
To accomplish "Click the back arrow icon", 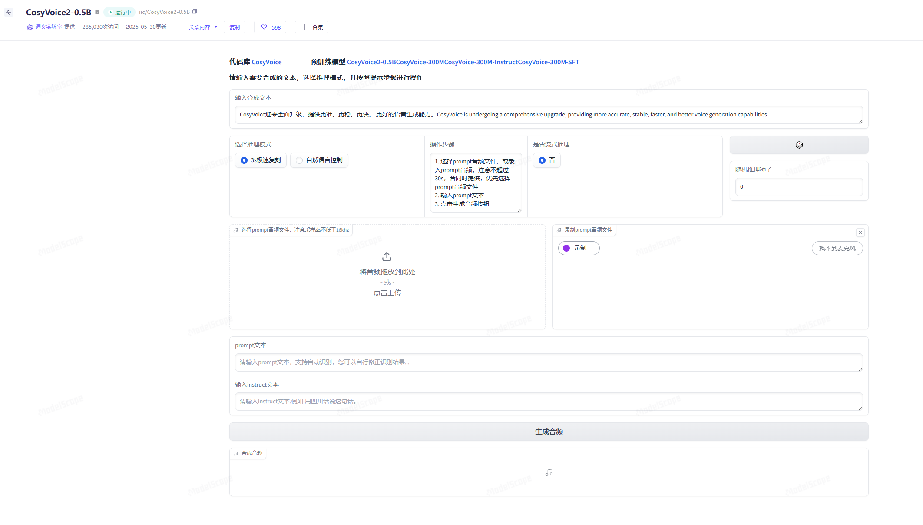I will click(9, 12).
